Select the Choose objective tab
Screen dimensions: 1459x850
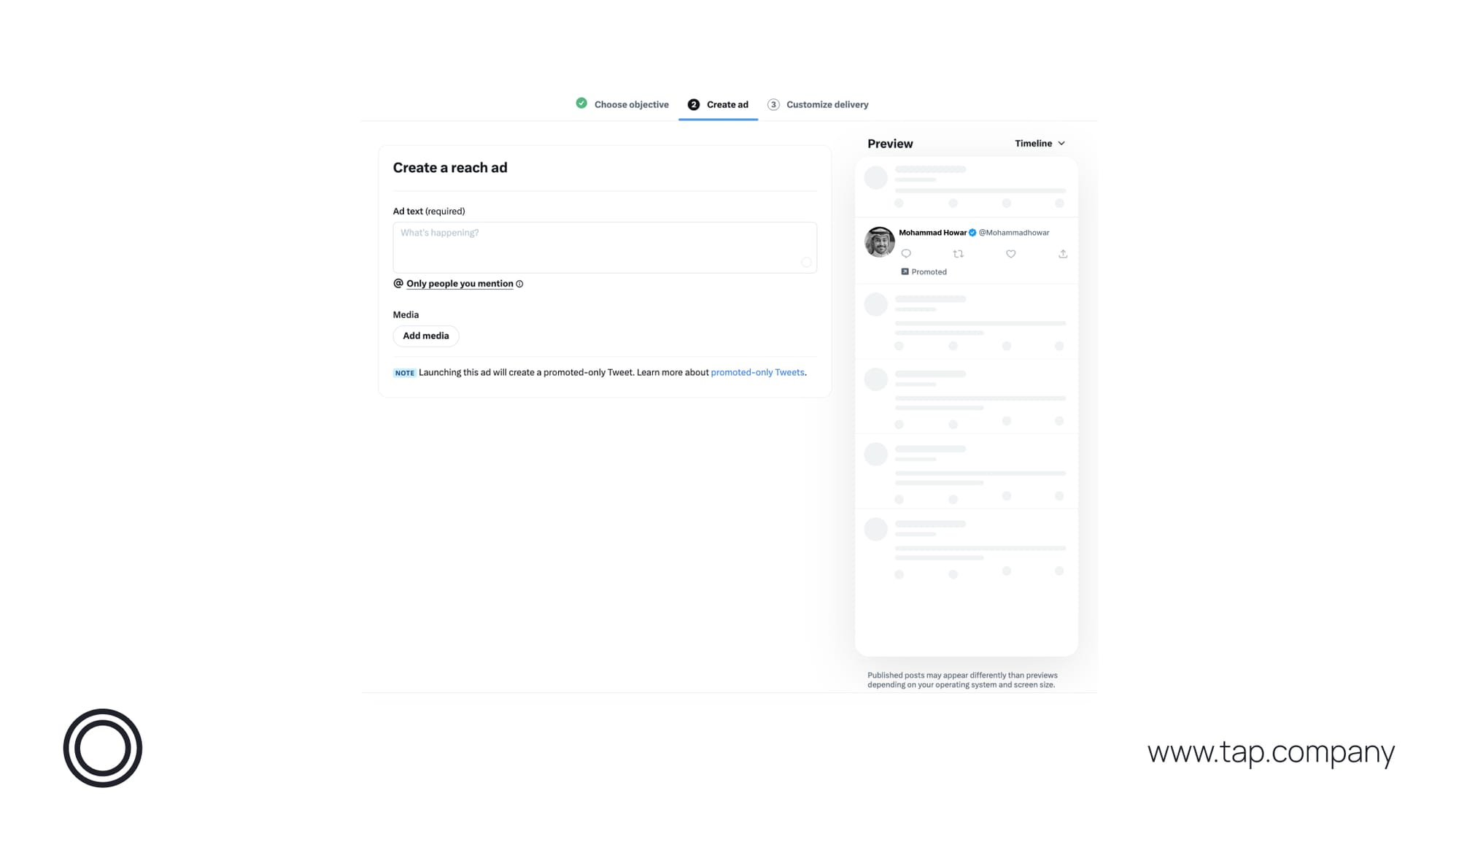(622, 104)
